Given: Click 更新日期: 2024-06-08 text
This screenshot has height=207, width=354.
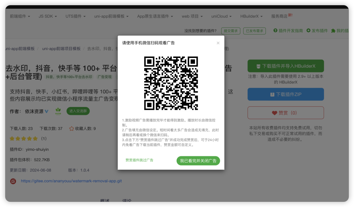Looking at the screenshot, I should 30,170.
